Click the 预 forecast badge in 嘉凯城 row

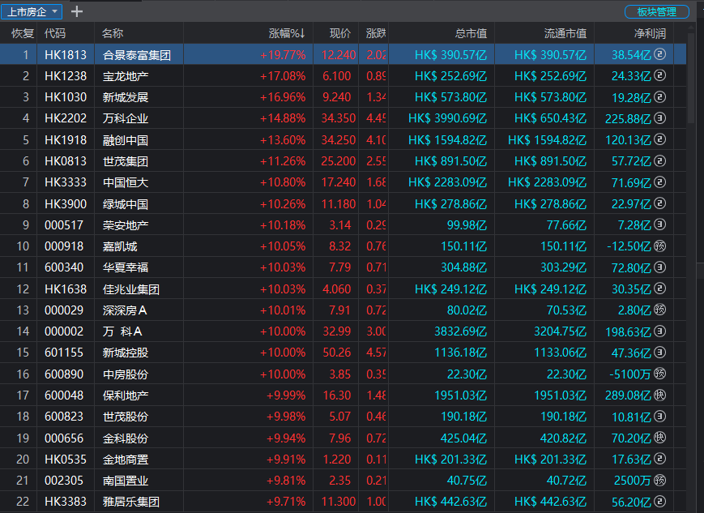click(659, 246)
